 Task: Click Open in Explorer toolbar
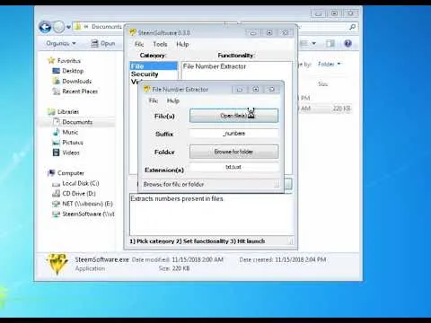[x=103, y=43]
